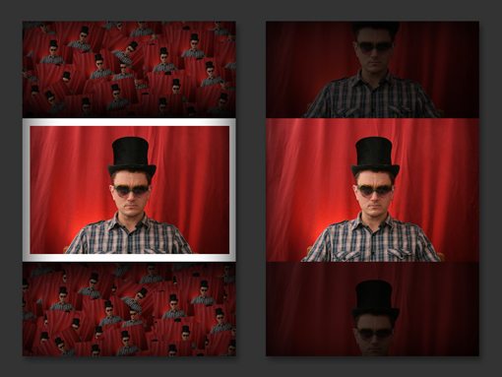This screenshot has width=502, height=377.
Task: Select the bottom-left tiled collage thumbnail
Action: tap(129, 309)
